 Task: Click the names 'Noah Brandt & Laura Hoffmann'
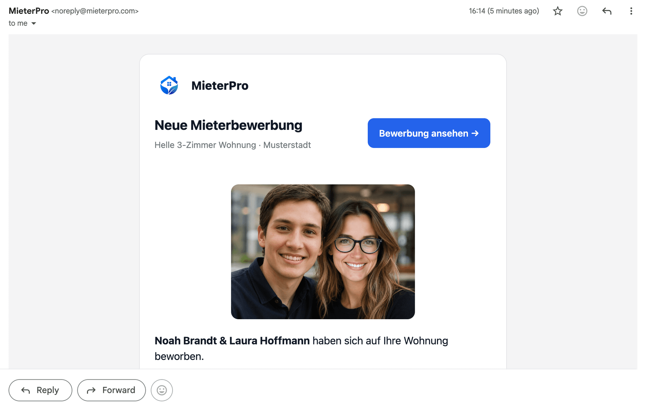[232, 341]
